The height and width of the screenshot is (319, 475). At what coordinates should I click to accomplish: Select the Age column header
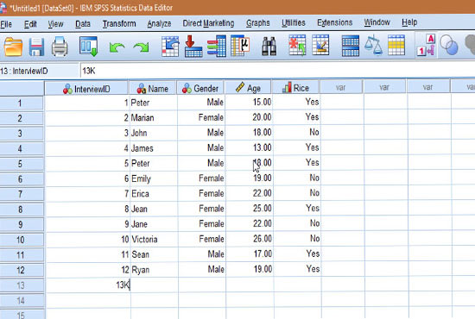pyautogui.click(x=248, y=88)
